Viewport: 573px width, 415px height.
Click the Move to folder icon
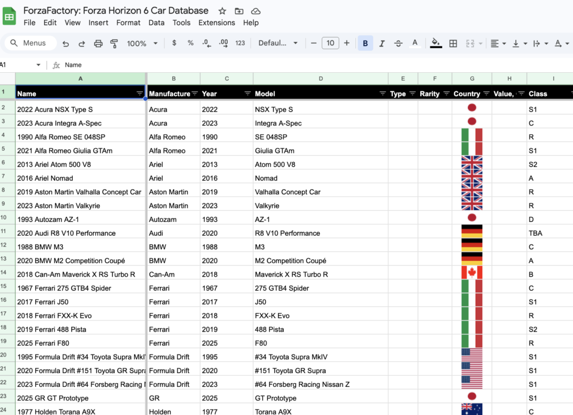239,11
